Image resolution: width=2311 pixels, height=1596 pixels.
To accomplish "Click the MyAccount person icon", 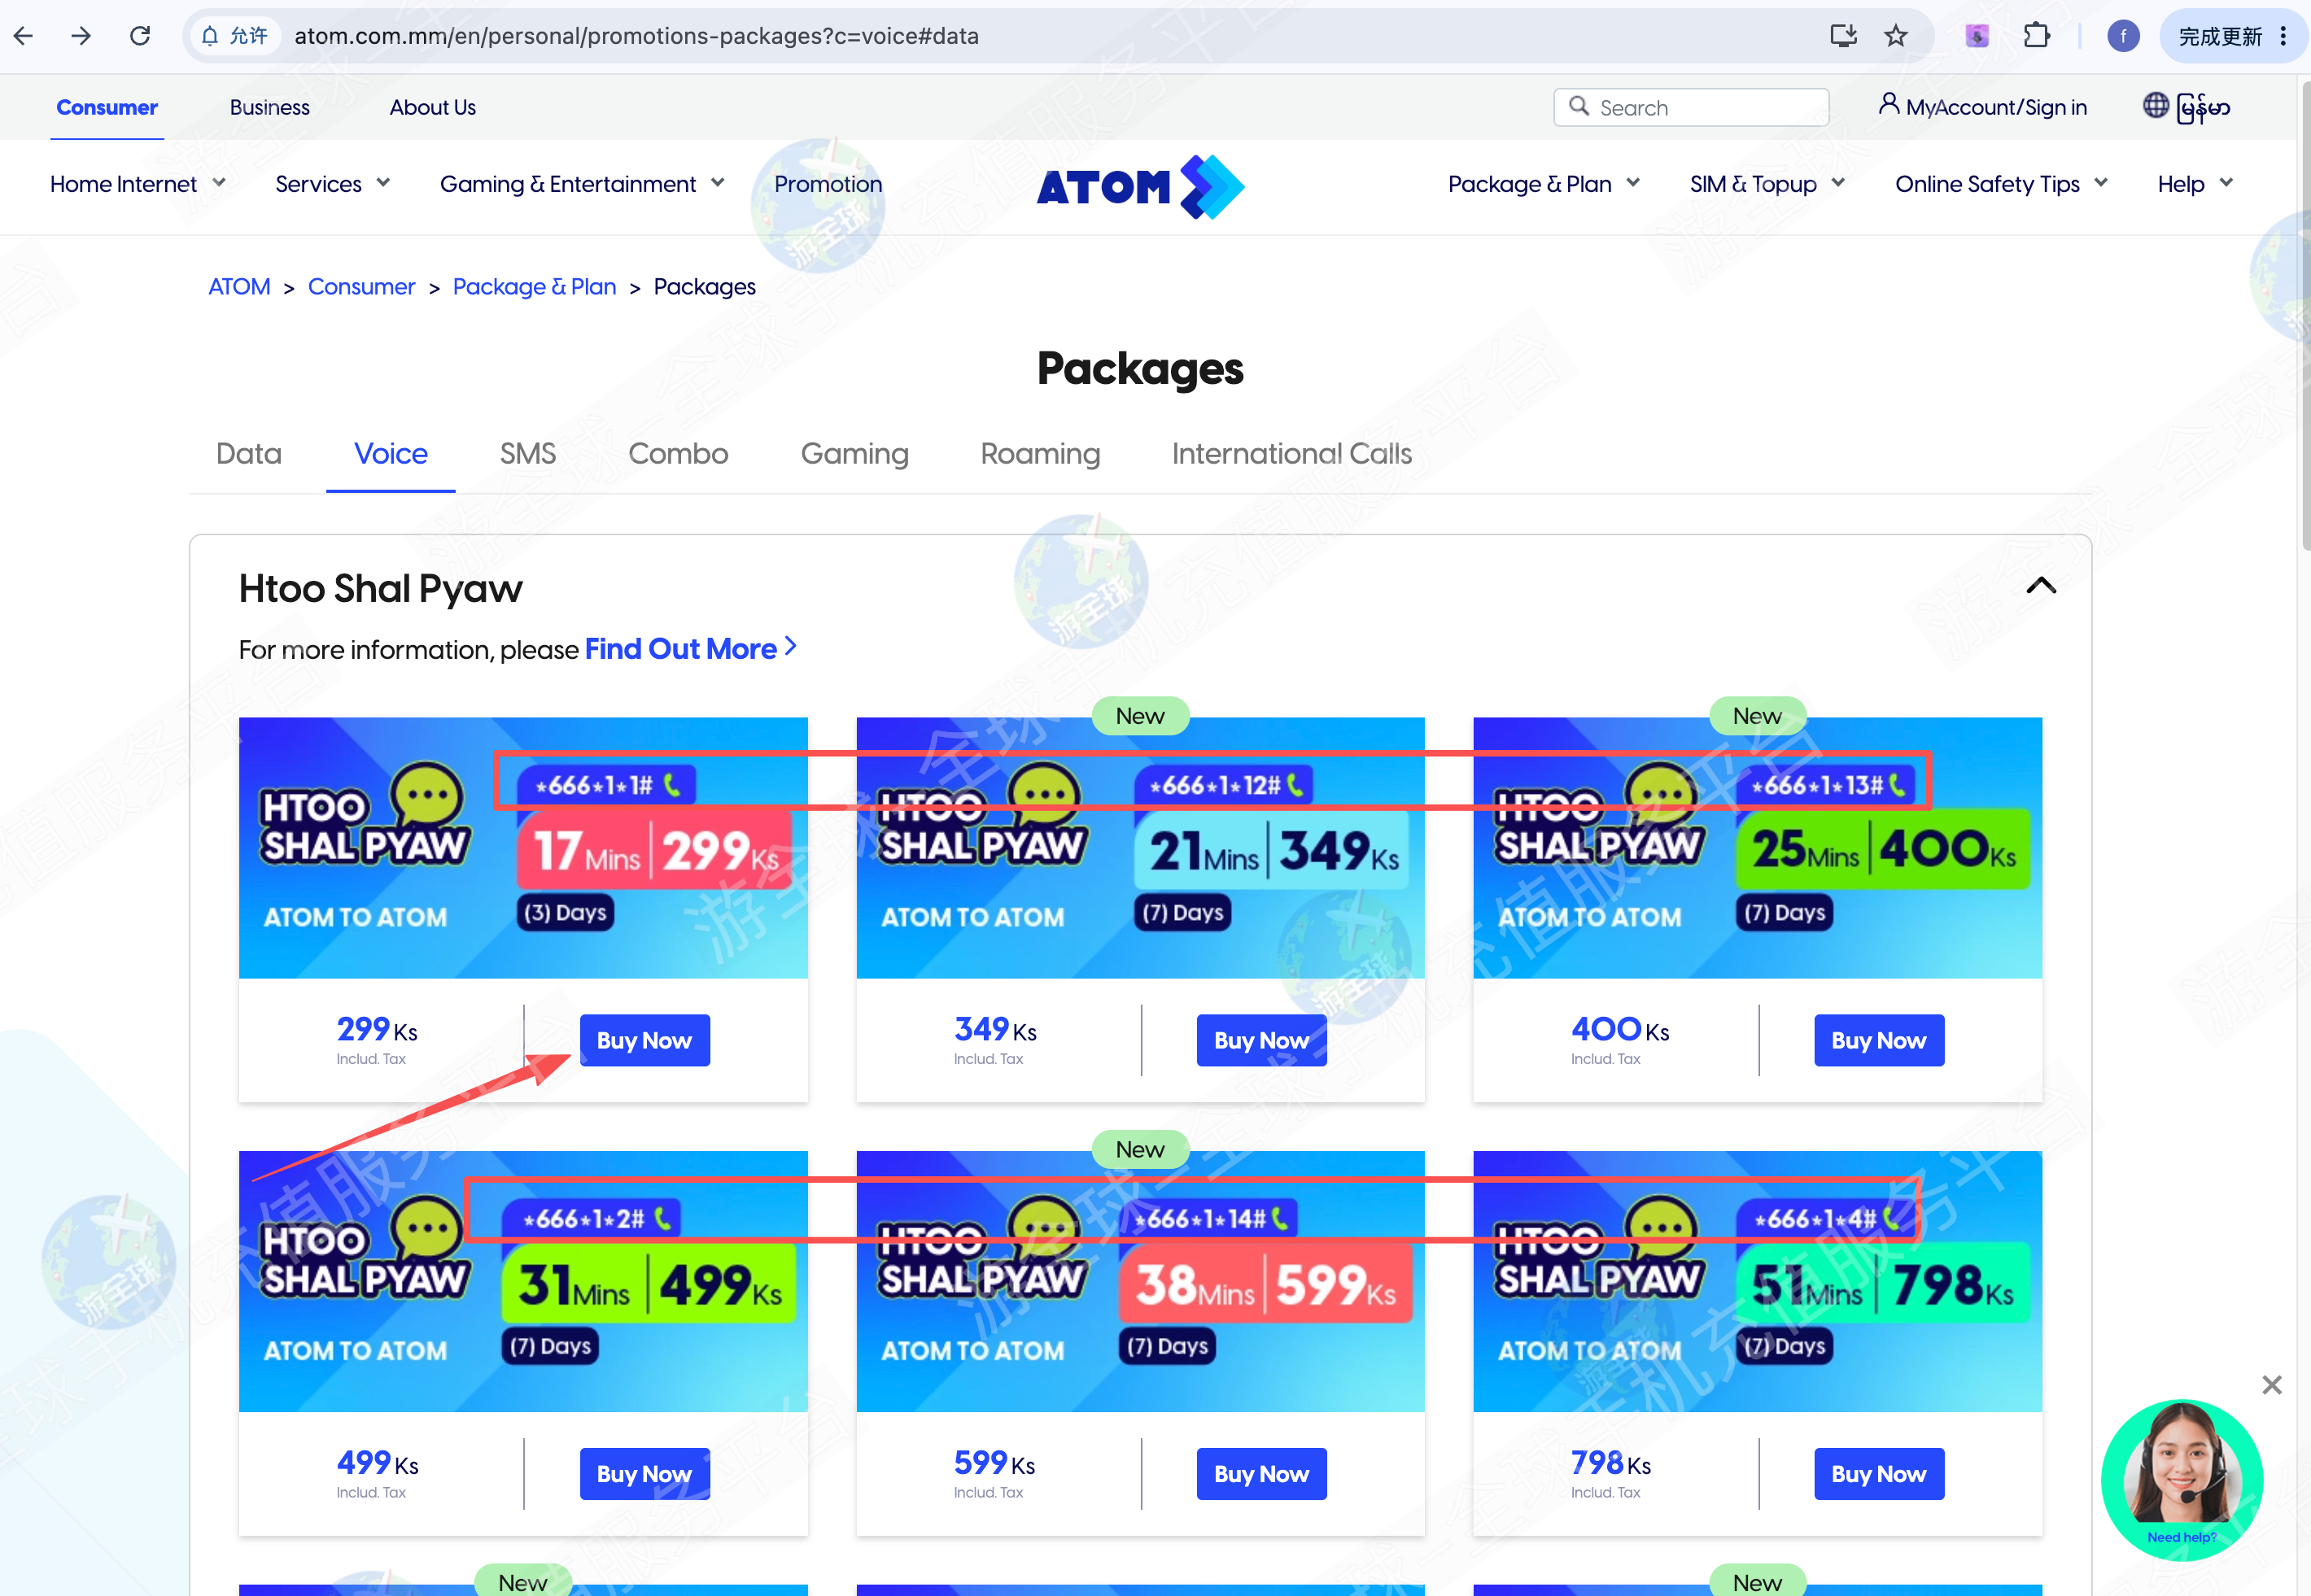I will tap(1889, 105).
